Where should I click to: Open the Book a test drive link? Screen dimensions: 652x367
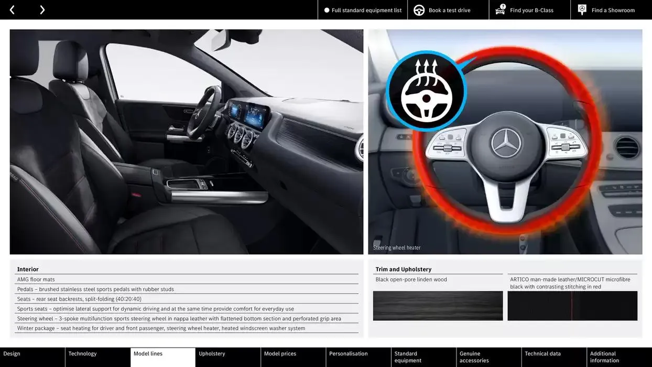click(449, 10)
